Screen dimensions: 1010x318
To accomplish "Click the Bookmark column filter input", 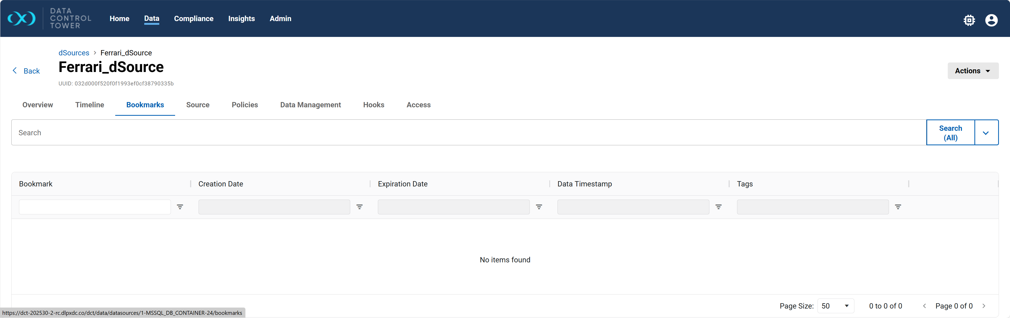I will point(94,207).
